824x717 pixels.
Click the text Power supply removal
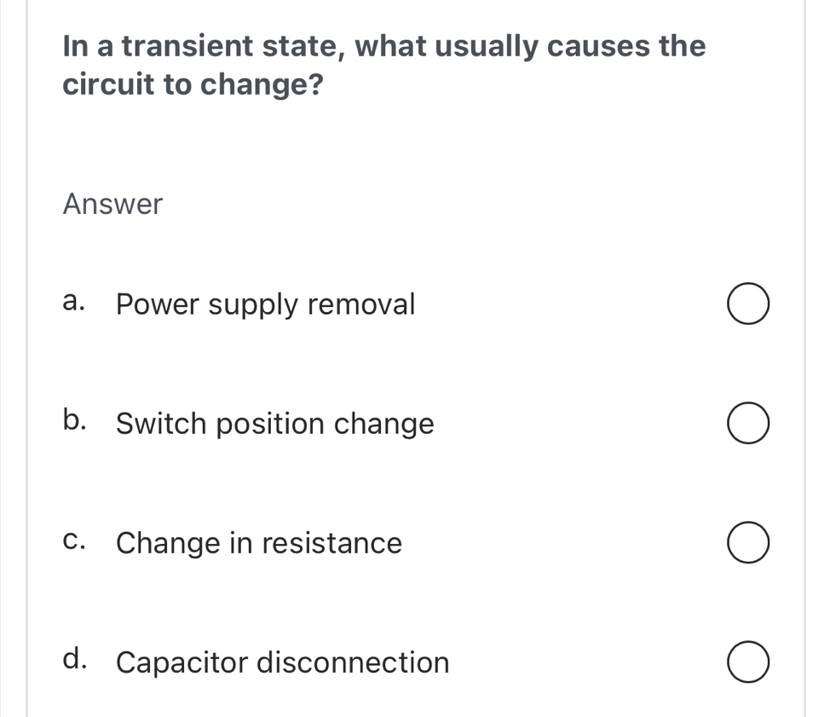(x=265, y=304)
